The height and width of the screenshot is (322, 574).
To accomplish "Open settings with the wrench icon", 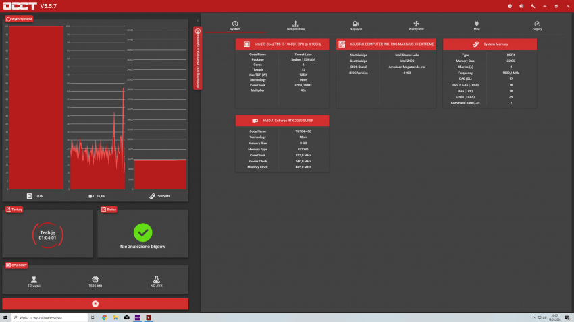I will 533,6.
